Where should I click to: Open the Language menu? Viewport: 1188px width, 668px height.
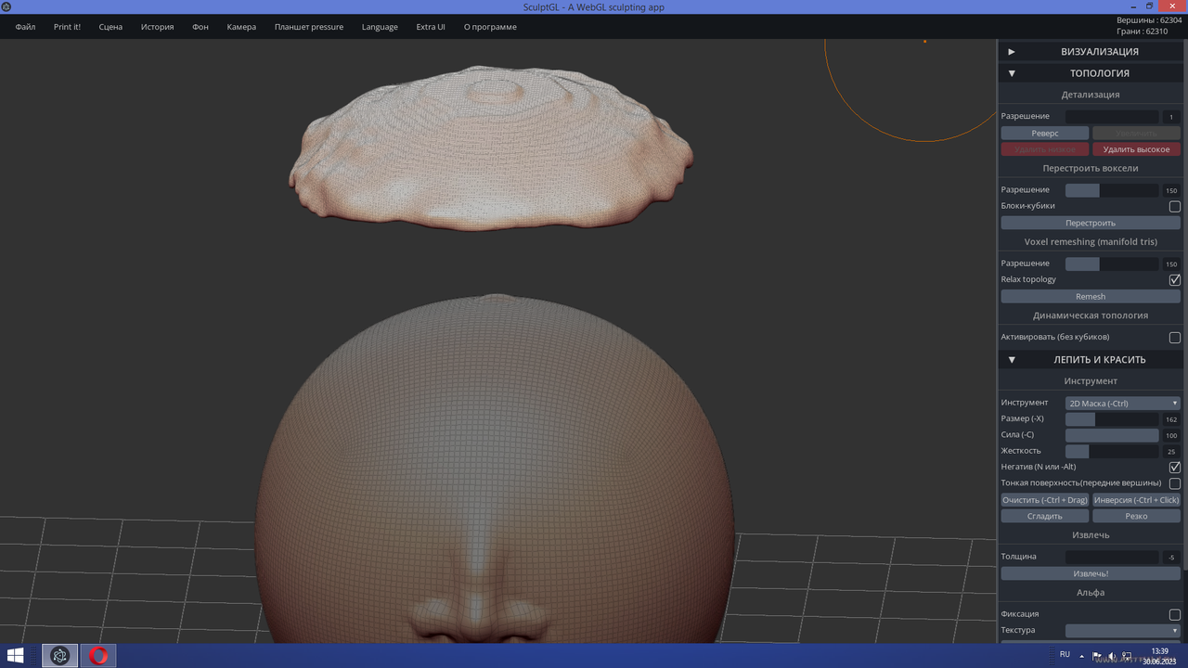pyautogui.click(x=380, y=27)
